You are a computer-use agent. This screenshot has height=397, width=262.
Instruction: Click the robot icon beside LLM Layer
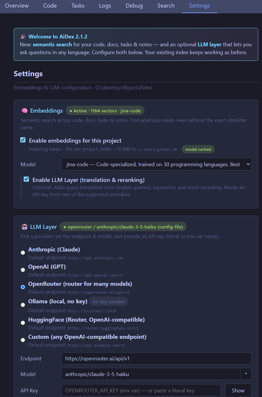click(24, 227)
